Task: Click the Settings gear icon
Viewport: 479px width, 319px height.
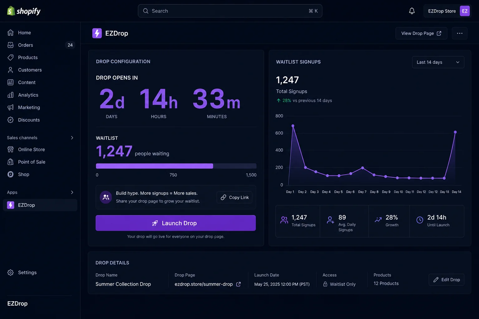Action: click(x=11, y=273)
